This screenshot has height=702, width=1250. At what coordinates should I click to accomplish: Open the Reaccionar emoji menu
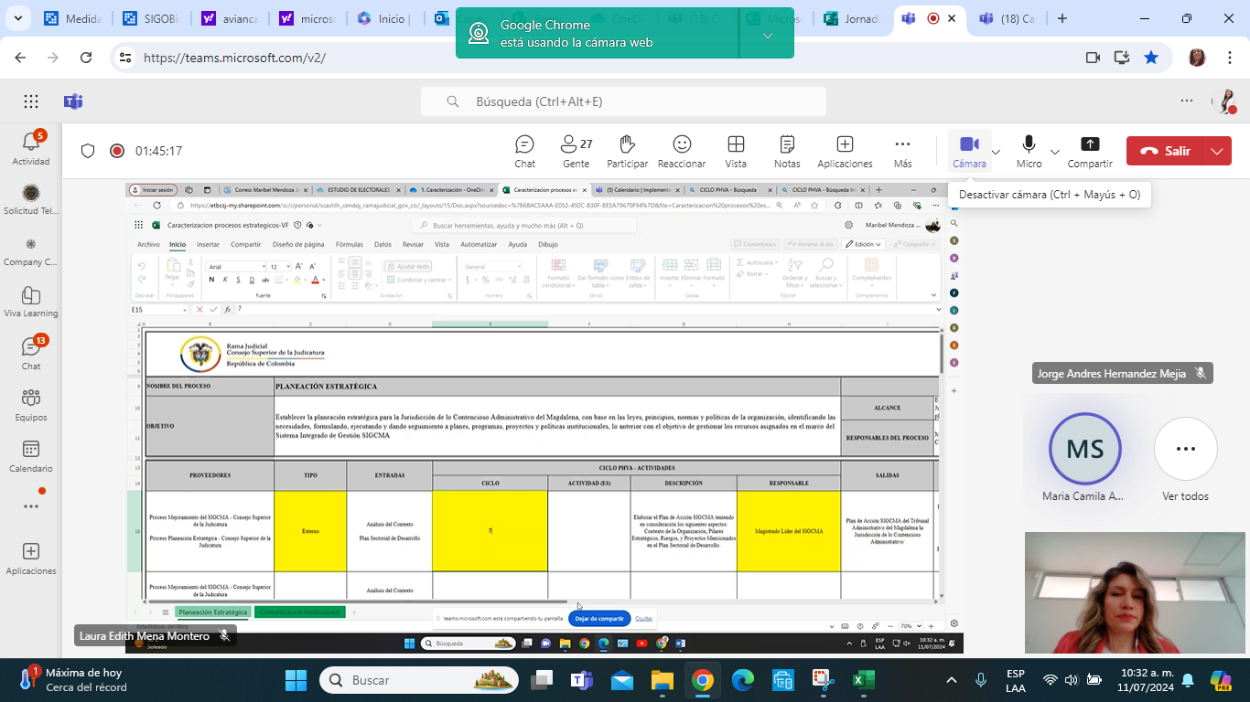[x=682, y=151]
